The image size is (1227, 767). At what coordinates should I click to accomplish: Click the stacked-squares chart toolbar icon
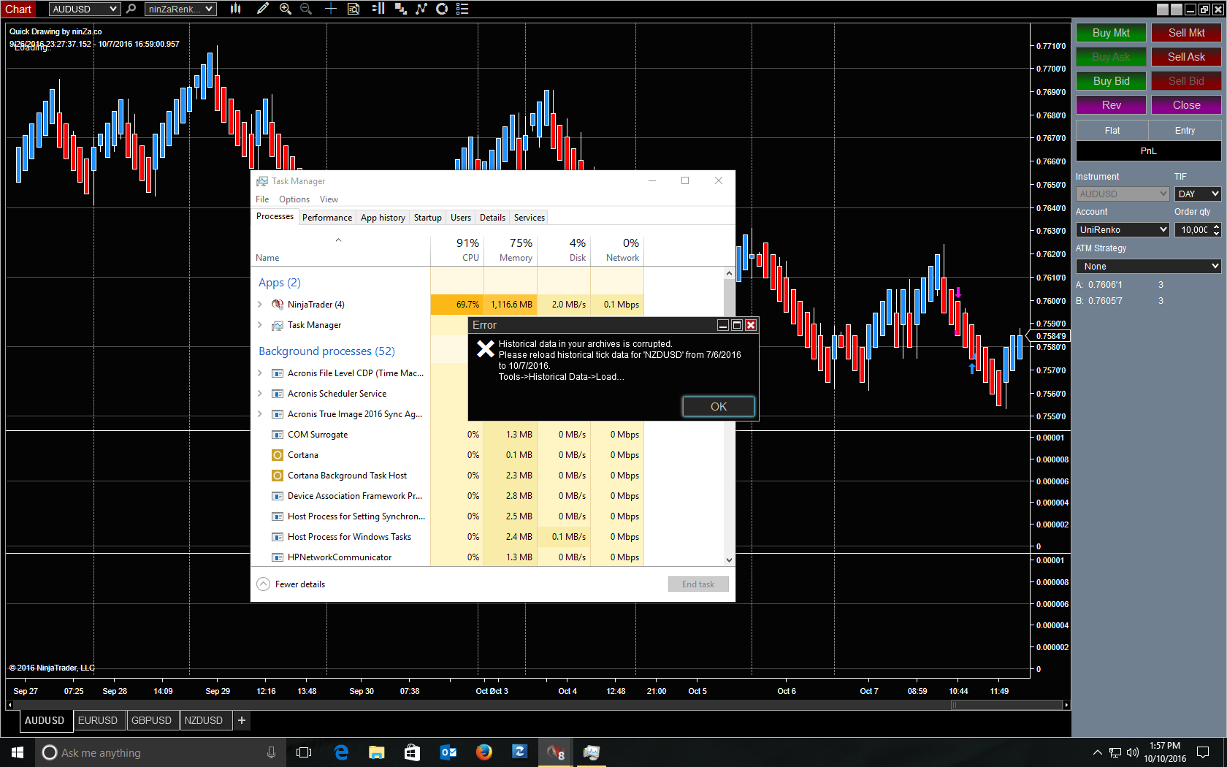(401, 9)
